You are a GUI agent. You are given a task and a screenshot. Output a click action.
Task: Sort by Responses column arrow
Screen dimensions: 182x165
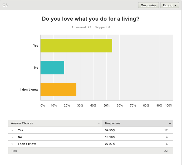[170, 124]
